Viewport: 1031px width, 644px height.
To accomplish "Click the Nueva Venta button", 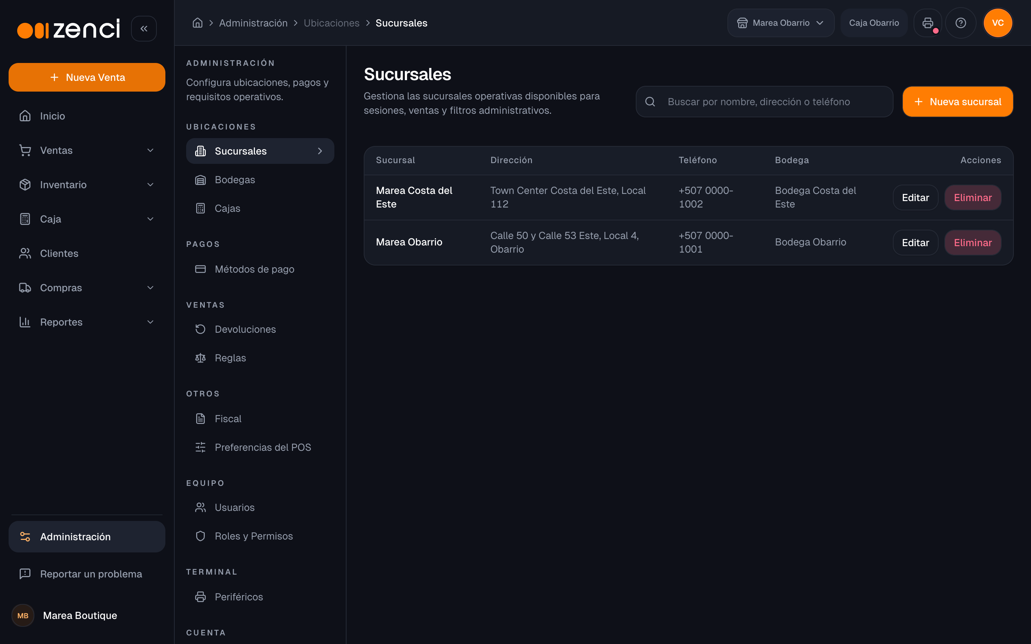I will point(87,77).
